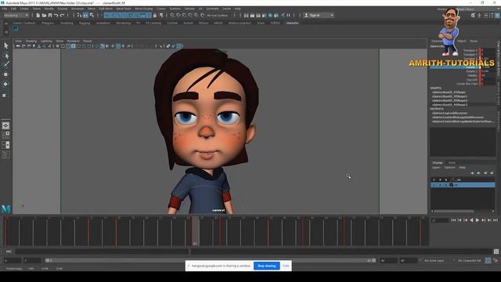
Task: Click the Save Scene icon
Action: [50, 16]
